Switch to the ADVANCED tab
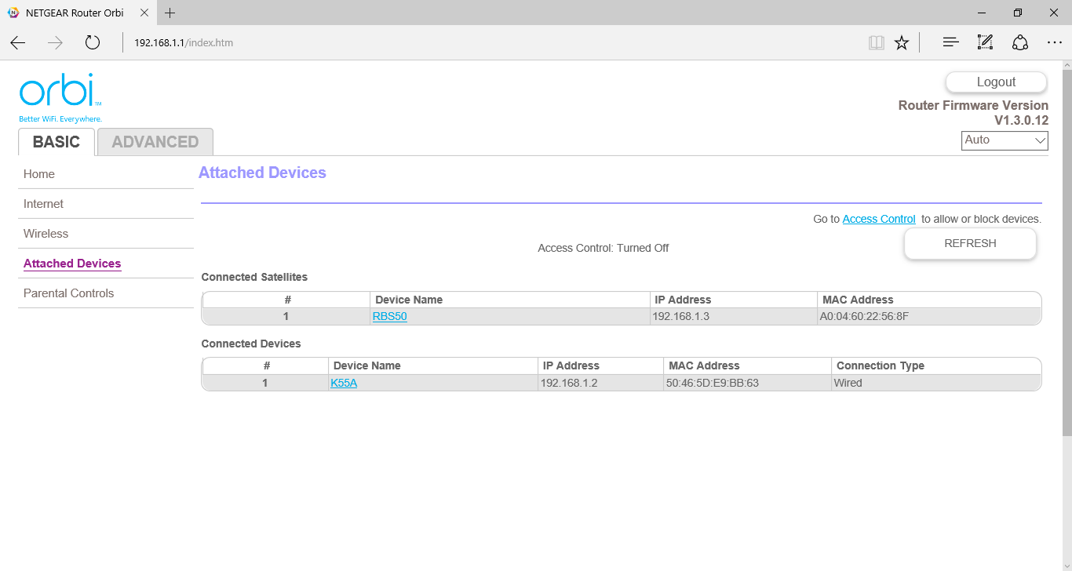Viewport: 1072px width, 571px height. tap(155, 142)
